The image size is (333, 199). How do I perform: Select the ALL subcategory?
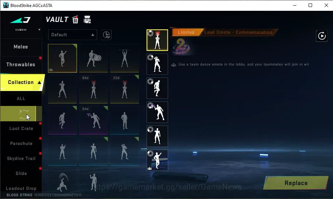point(21,98)
